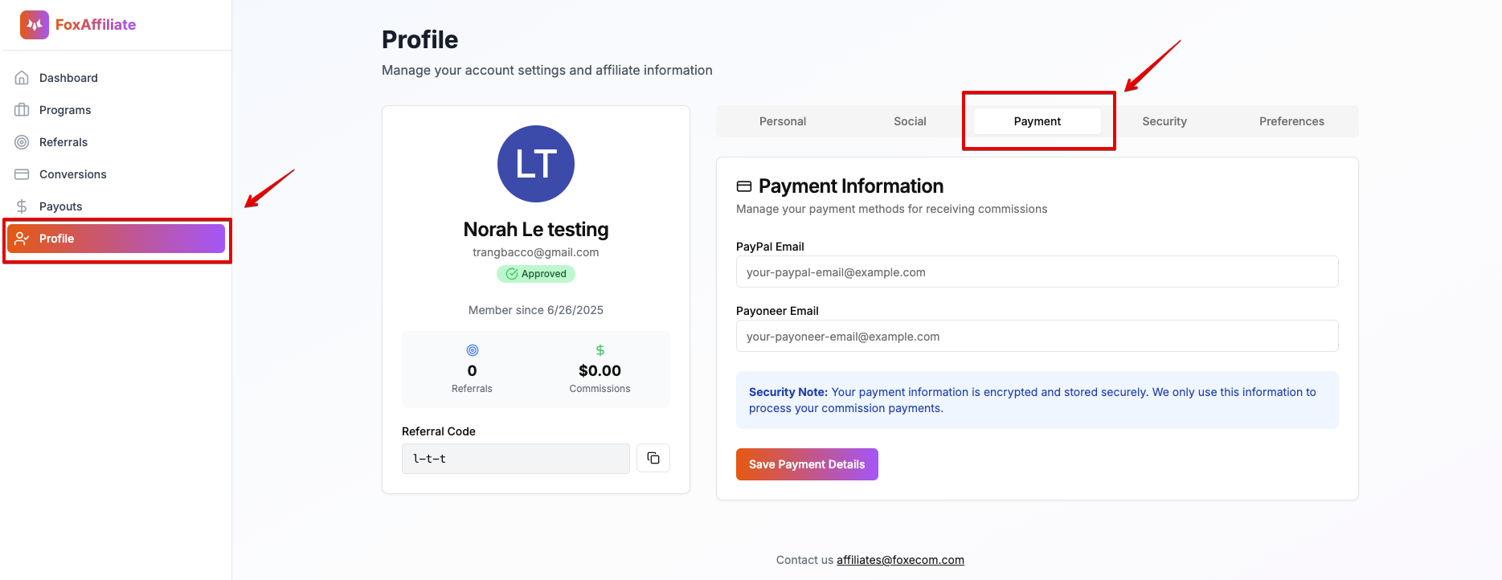Open Programs in the sidebar
The width and height of the screenshot is (1502, 580).
tap(116, 110)
